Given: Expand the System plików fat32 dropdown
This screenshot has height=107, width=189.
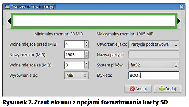Looking at the screenshot, I should point(154,65).
